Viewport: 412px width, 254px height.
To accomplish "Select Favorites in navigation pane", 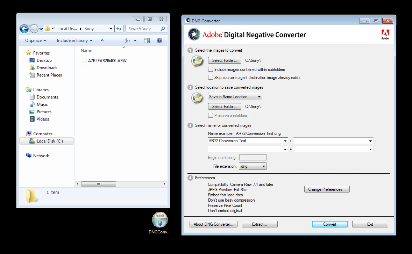I will tap(41, 53).
